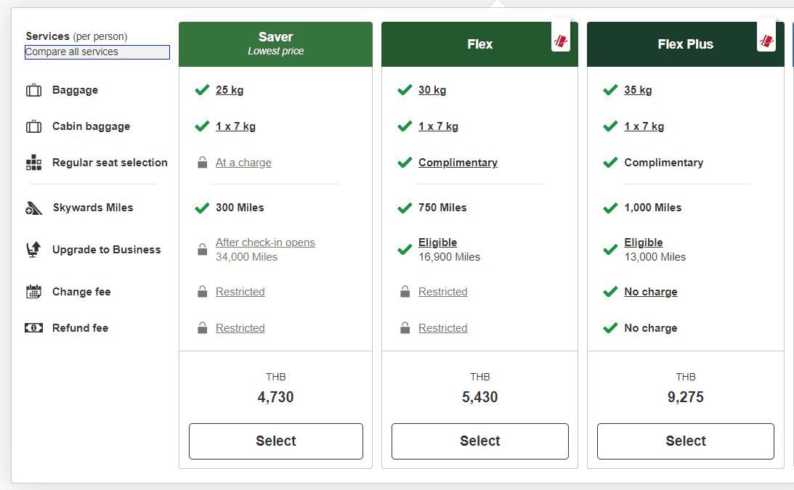Click the After check-in opens link in Saver
794x490 pixels.
tap(265, 242)
